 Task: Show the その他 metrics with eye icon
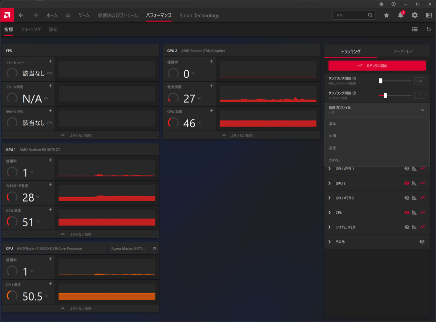tap(422, 242)
